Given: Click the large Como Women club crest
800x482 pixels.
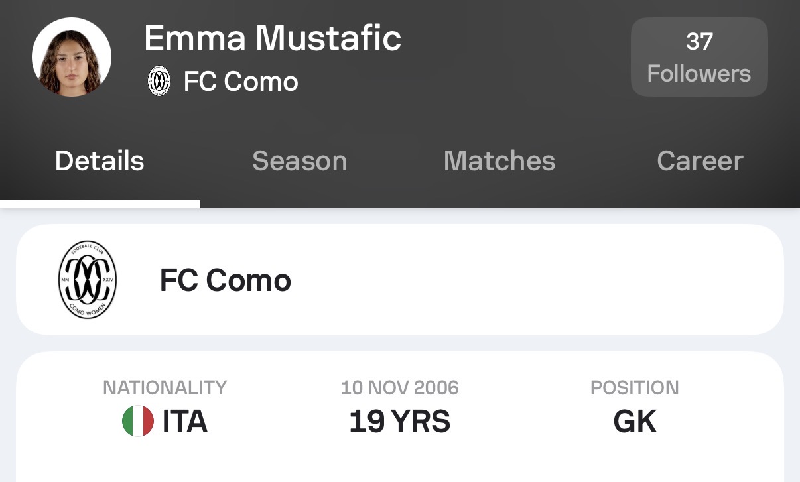Looking at the screenshot, I should click(88, 280).
